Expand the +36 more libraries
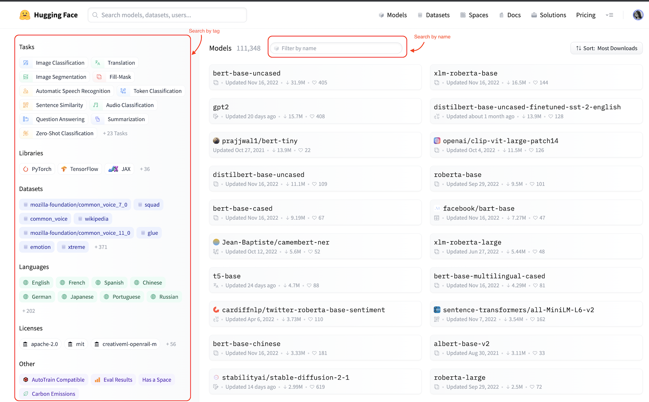Viewport: 649px width, 402px height. [145, 169]
